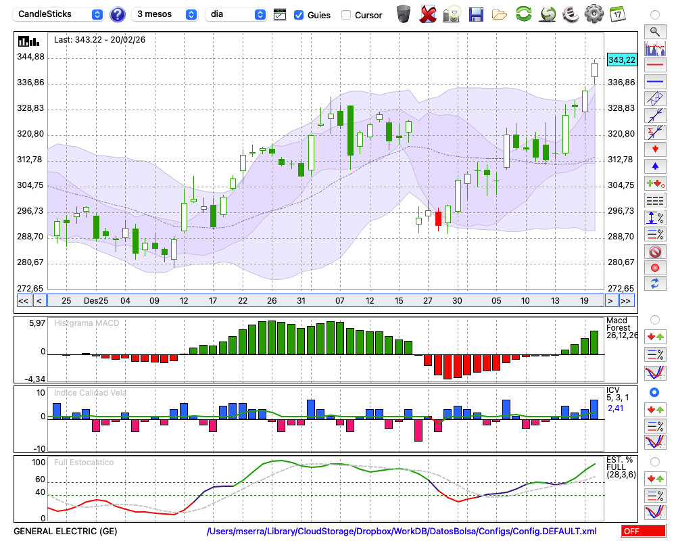Enable the Cursor checkbox
The height and width of the screenshot is (541, 676).
pos(345,15)
